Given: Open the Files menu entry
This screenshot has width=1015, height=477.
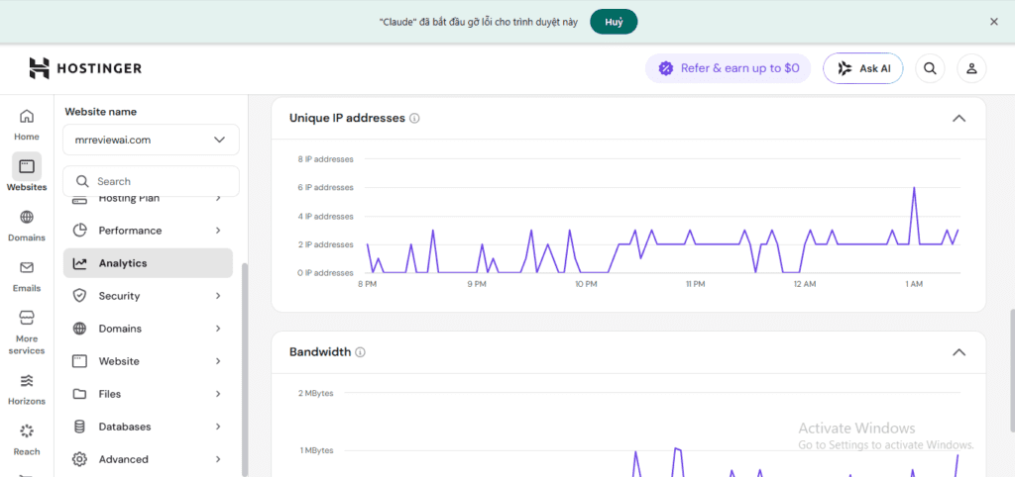Looking at the screenshot, I should click(x=148, y=394).
